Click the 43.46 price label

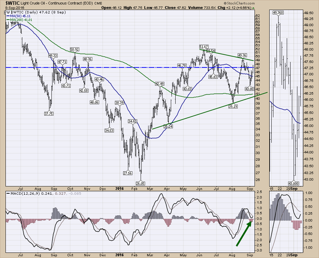click(99, 79)
